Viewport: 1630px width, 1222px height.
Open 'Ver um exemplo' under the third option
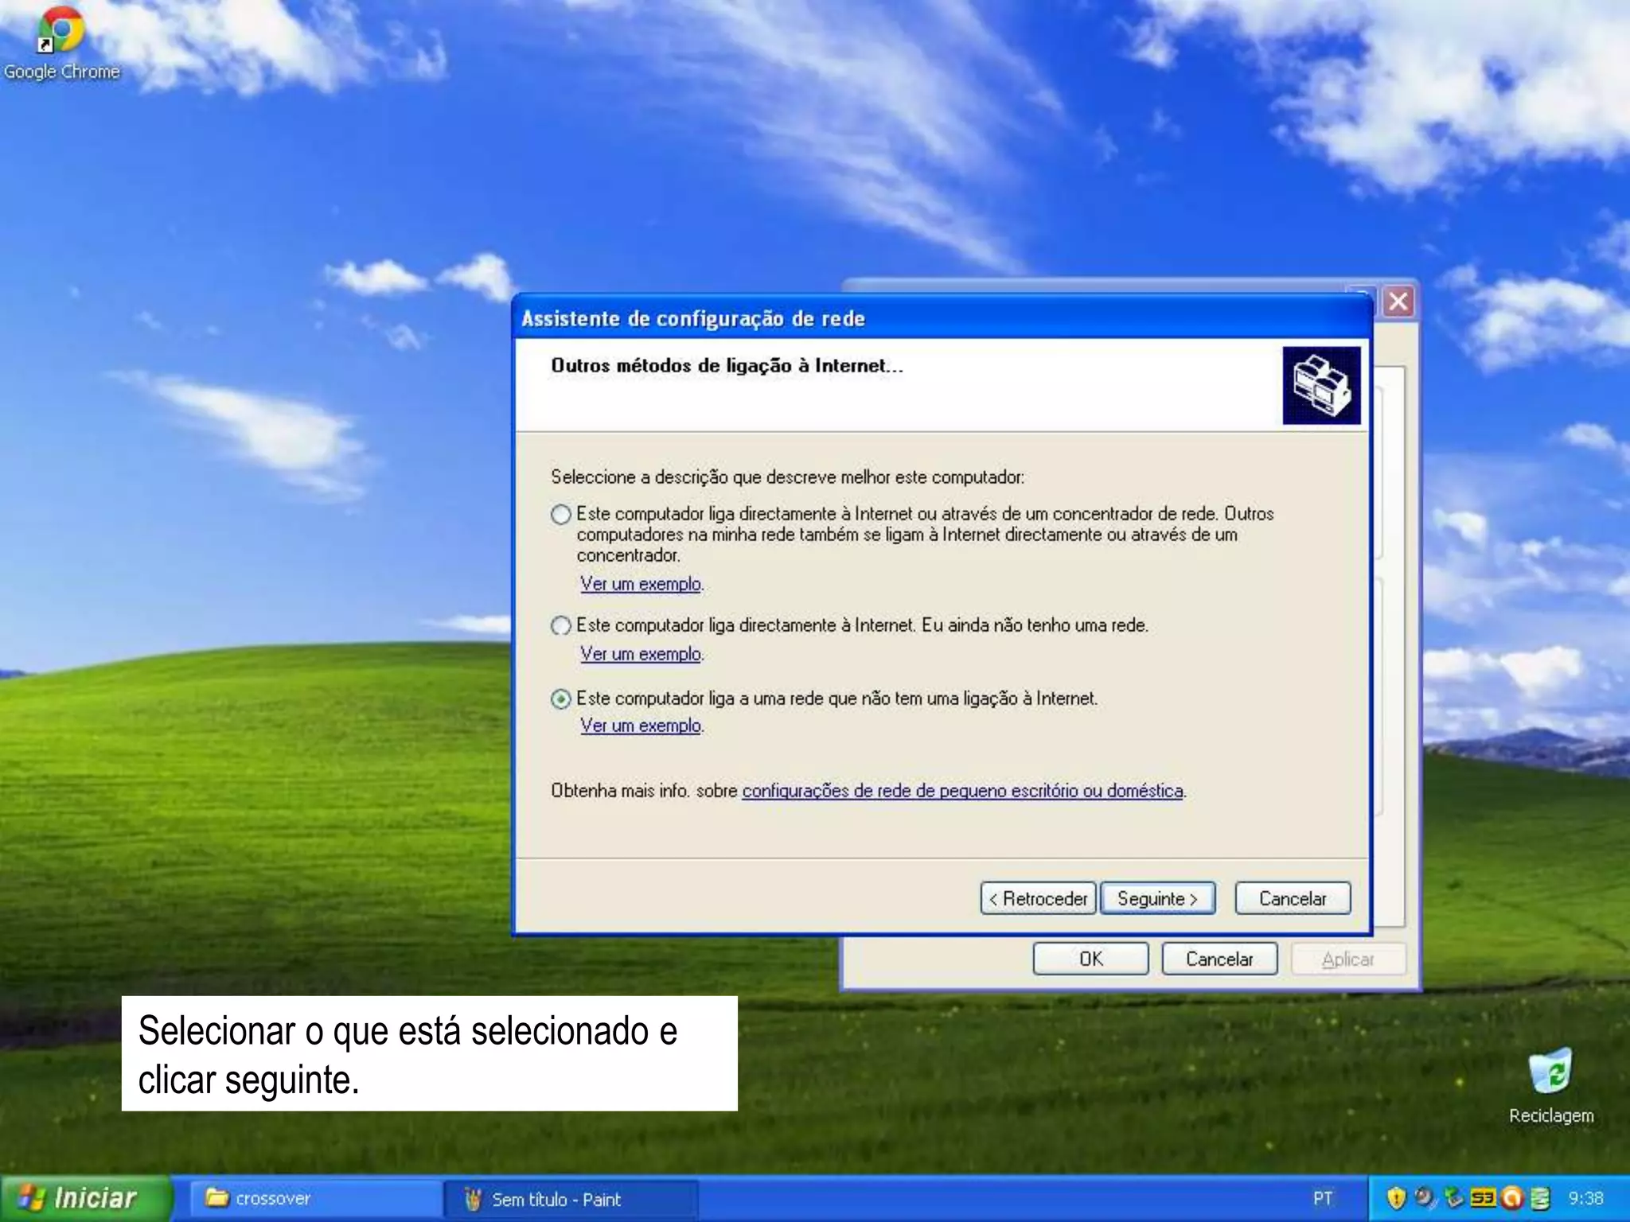(x=641, y=726)
